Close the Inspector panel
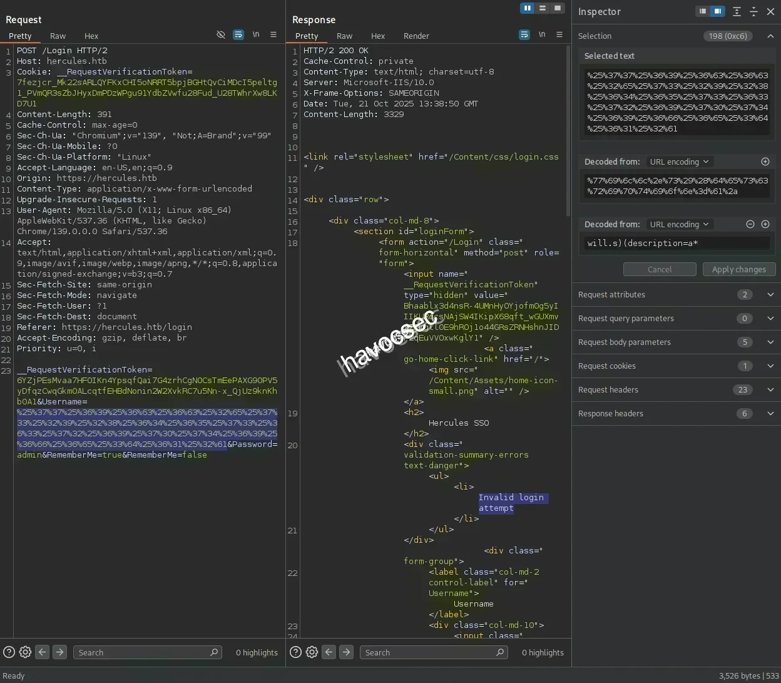The height and width of the screenshot is (683, 781). tap(771, 11)
